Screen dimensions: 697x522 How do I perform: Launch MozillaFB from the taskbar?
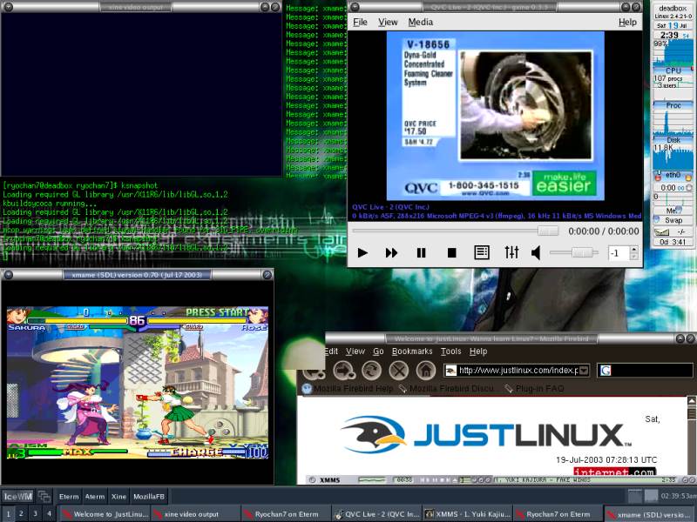pos(149,496)
